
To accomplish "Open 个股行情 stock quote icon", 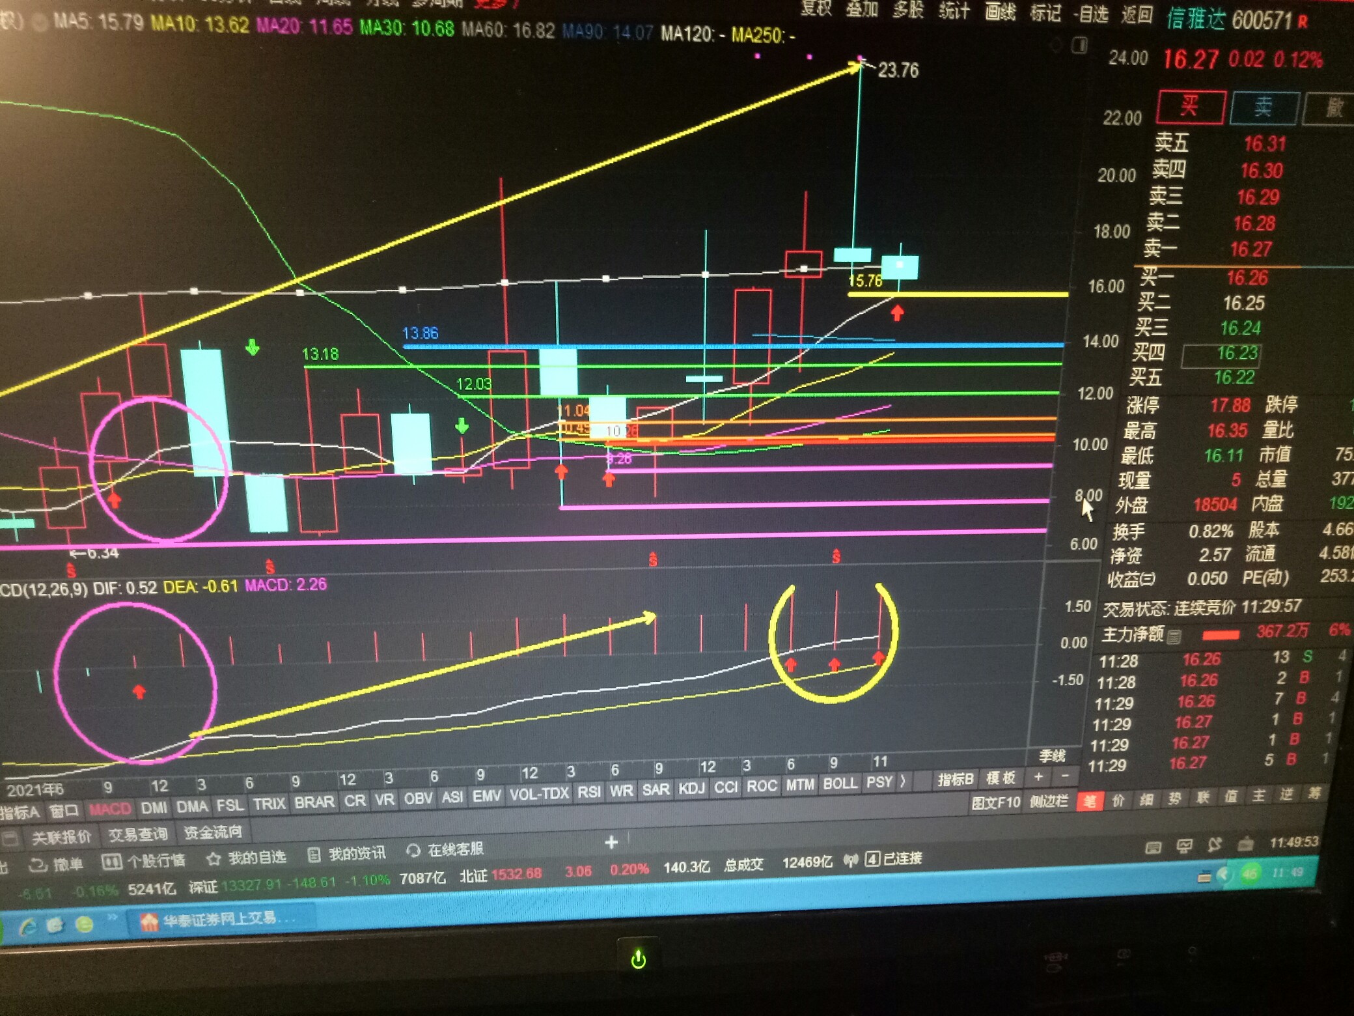I will [x=111, y=862].
